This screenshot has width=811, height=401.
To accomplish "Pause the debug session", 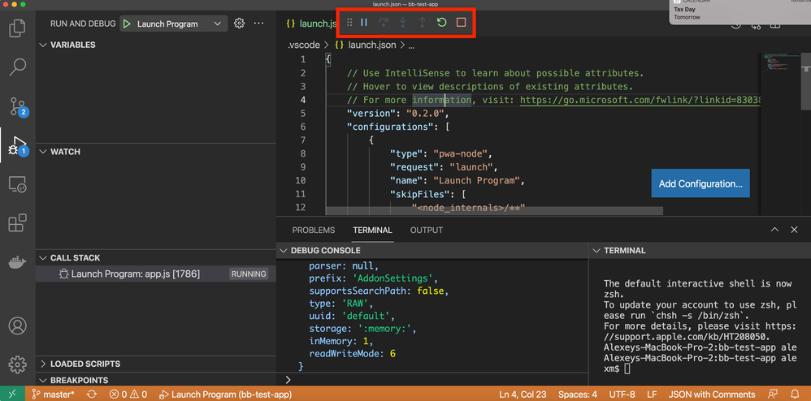I will [x=364, y=23].
